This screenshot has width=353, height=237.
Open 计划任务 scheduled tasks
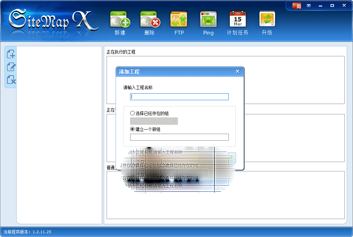click(x=237, y=21)
